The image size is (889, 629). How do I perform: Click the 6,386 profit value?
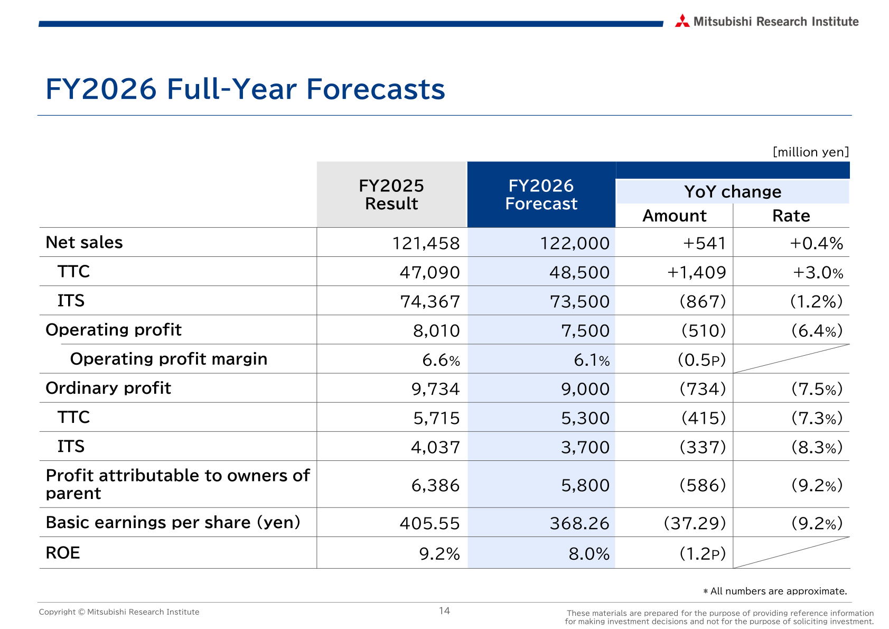click(x=435, y=485)
